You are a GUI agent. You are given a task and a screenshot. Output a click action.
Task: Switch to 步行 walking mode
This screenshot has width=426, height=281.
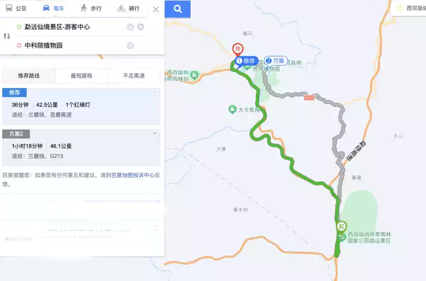click(91, 9)
